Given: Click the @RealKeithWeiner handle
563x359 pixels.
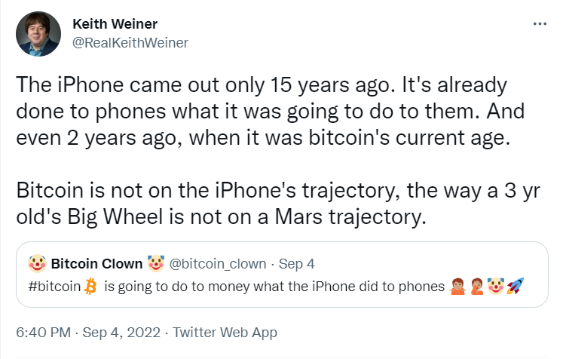Looking at the screenshot, I should [130, 42].
